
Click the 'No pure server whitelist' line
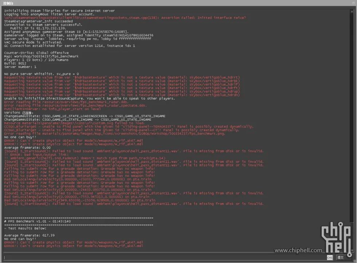click(42, 74)
